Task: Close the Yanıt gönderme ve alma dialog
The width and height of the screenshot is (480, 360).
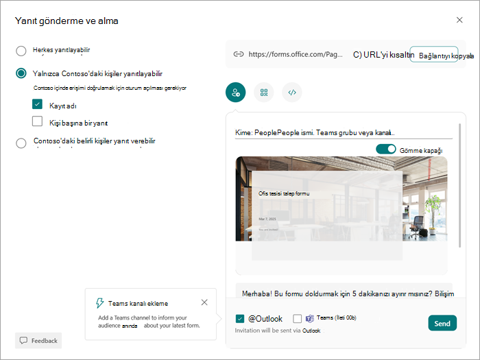Action: tap(459, 20)
